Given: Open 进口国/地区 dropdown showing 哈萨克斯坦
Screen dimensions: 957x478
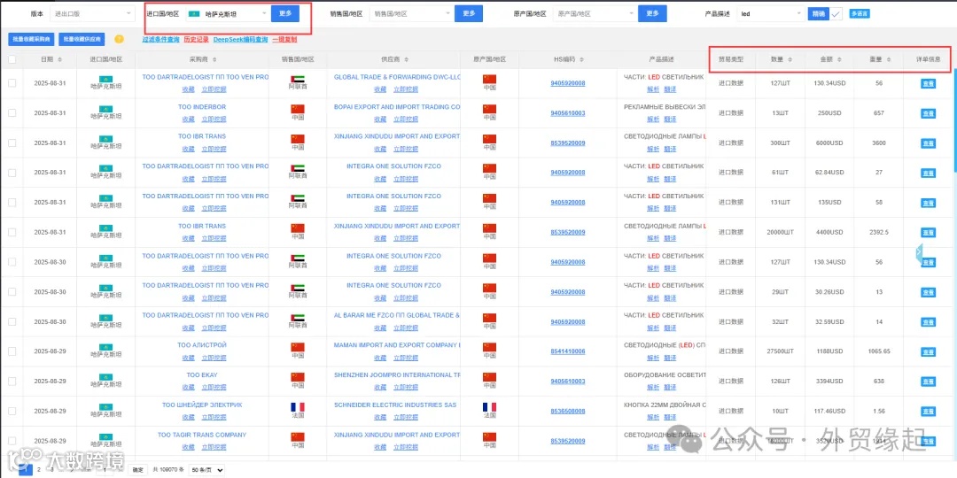Looking at the screenshot, I should click(x=227, y=13).
